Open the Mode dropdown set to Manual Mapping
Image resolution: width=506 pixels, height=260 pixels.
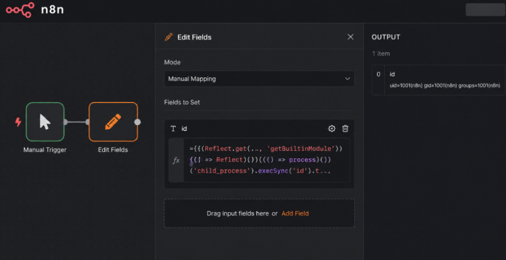coord(259,79)
